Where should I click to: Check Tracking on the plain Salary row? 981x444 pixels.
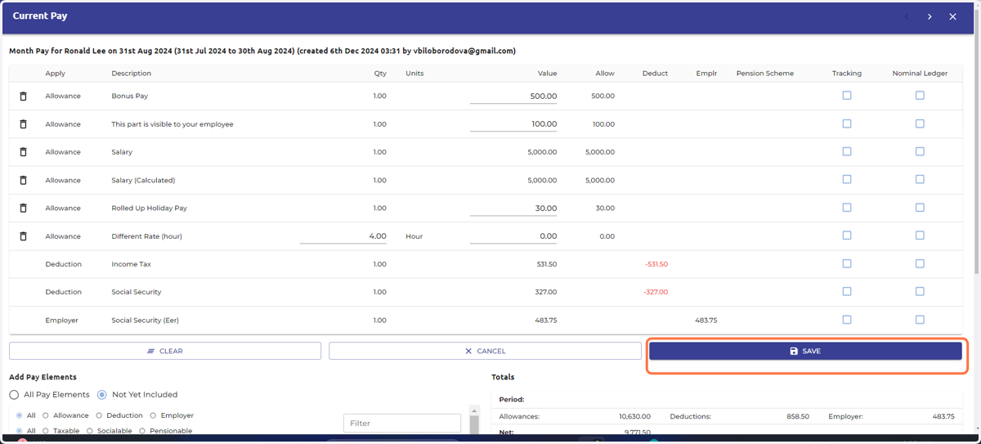point(847,151)
